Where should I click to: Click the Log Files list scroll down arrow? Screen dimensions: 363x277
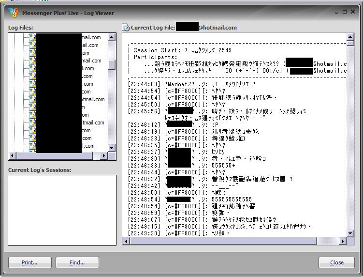point(112,148)
